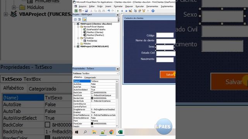Switch to Excel from the taskbar
The width and height of the screenshot is (248, 139).
pyautogui.click(x=120, y=132)
